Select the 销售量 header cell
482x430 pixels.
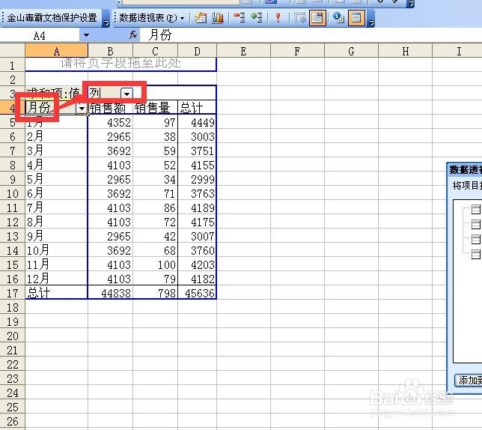pyautogui.click(x=155, y=108)
